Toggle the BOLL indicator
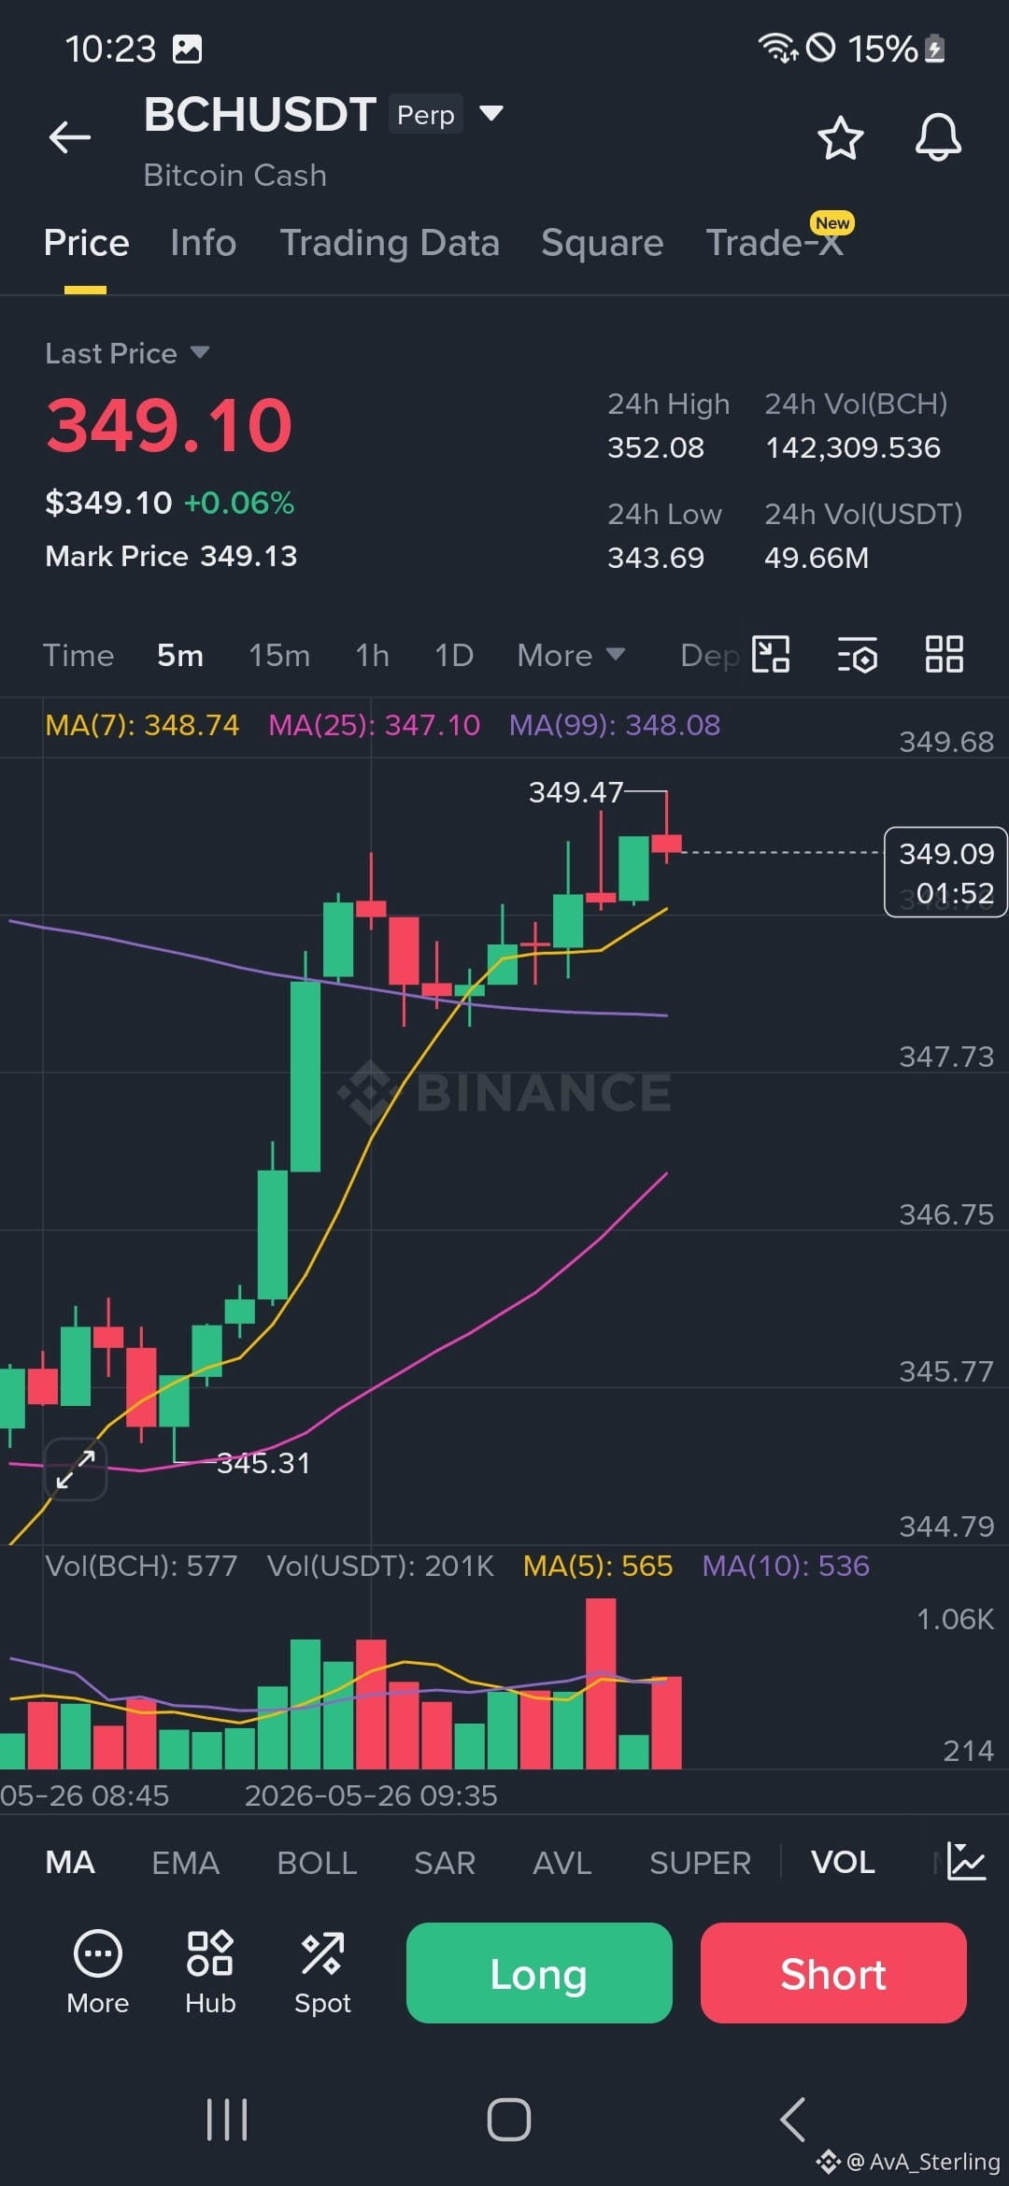The image size is (1009, 2186). click(317, 1863)
